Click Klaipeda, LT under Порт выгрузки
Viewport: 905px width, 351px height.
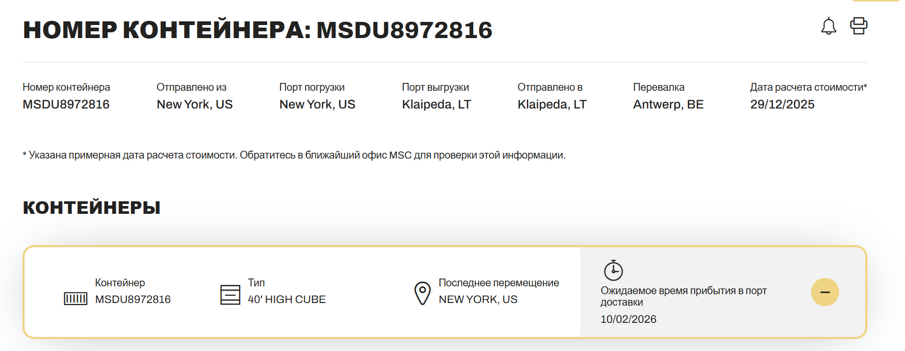[436, 104]
